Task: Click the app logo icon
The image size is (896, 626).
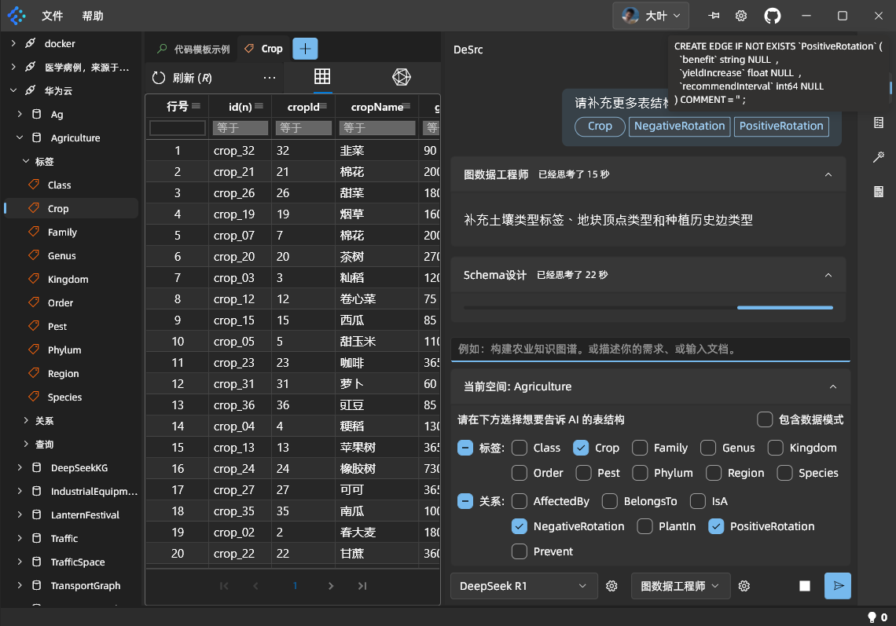Action: pyautogui.click(x=17, y=16)
